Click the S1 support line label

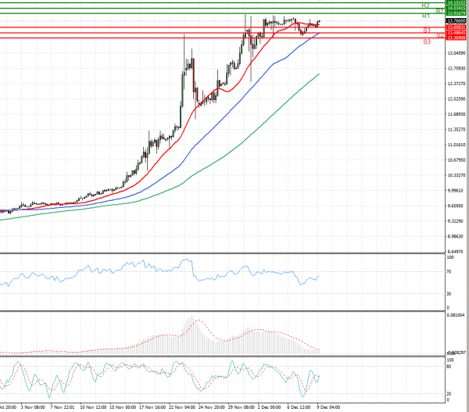(x=427, y=30)
